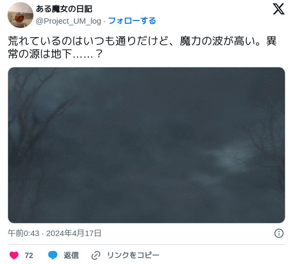Viewport: 293px width, 264px height.
Task: Click フォローする to follow the account
Action: [132, 21]
